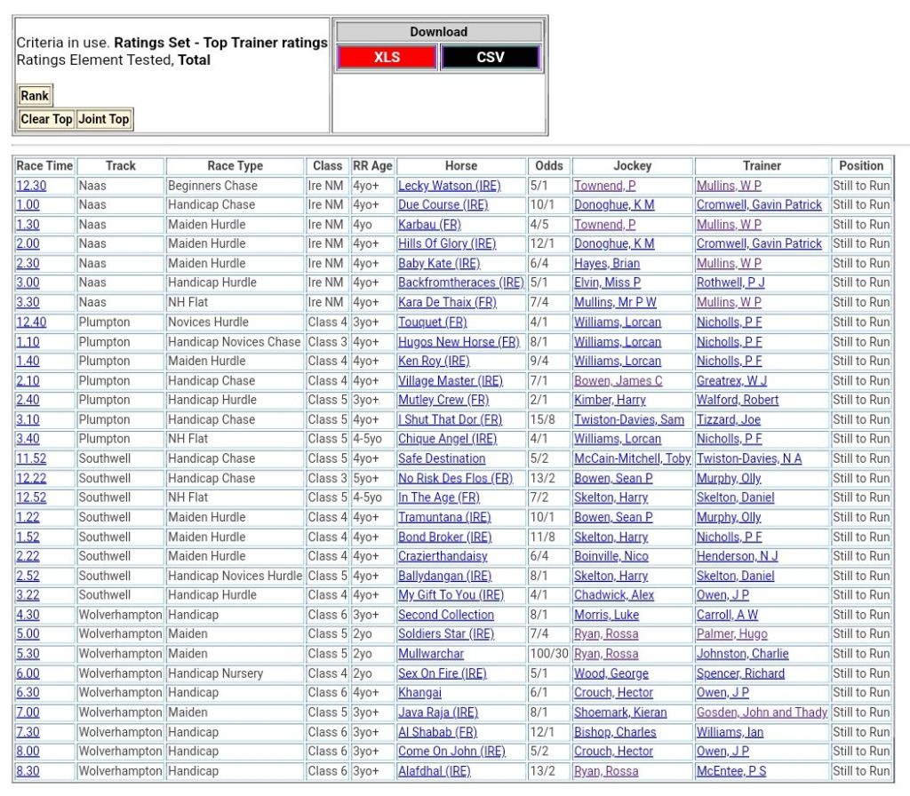This screenshot has width=910, height=796.
Task: Open horse Safe Destination link
Action: click(x=442, y=458)
